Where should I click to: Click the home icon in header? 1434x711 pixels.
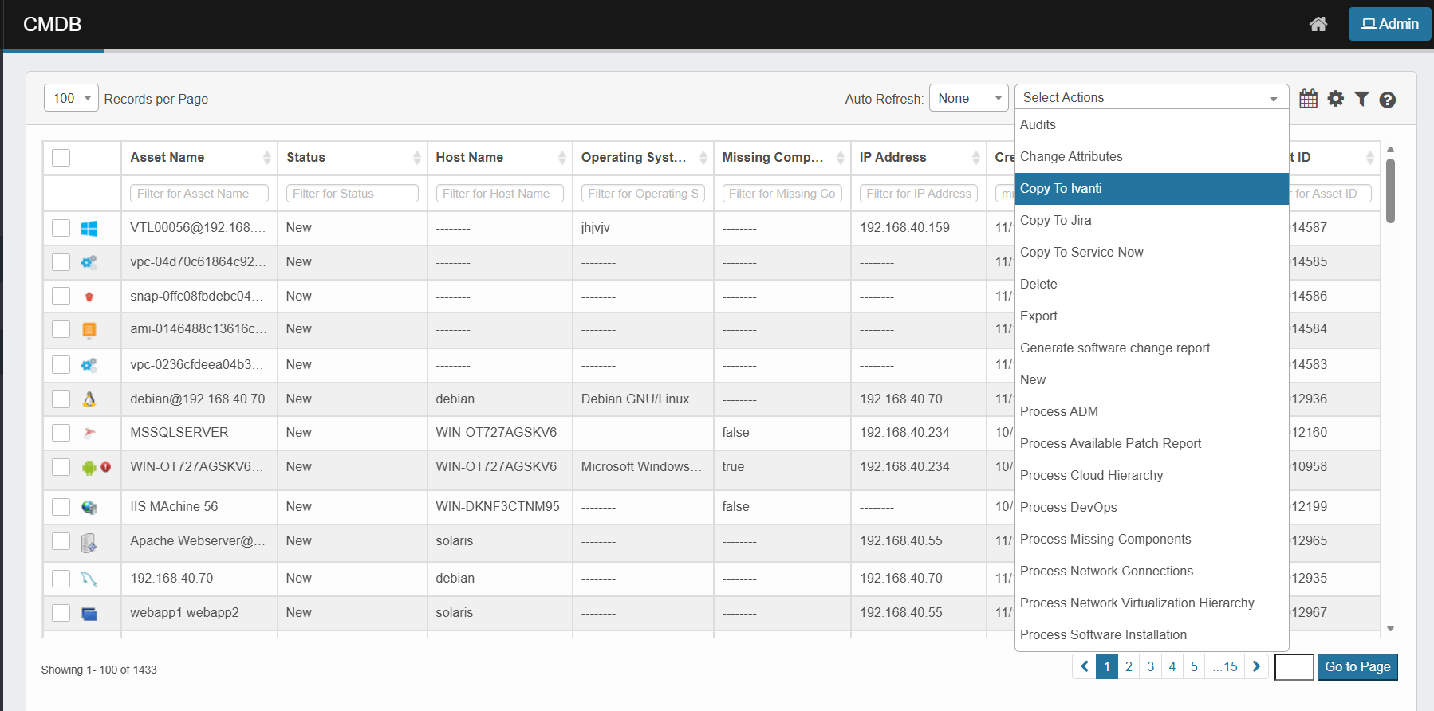tap(1318, 24)
